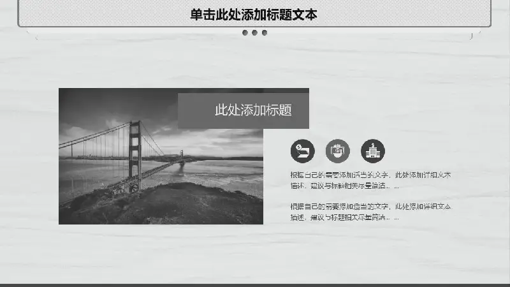Select the 此处添加标题 heading box
The image size is (510, 287).
pyautogui.click(x=244, y=111)
